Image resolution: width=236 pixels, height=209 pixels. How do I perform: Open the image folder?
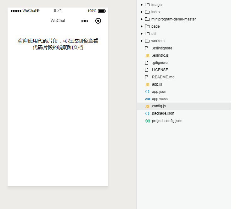tap(184, 5)
